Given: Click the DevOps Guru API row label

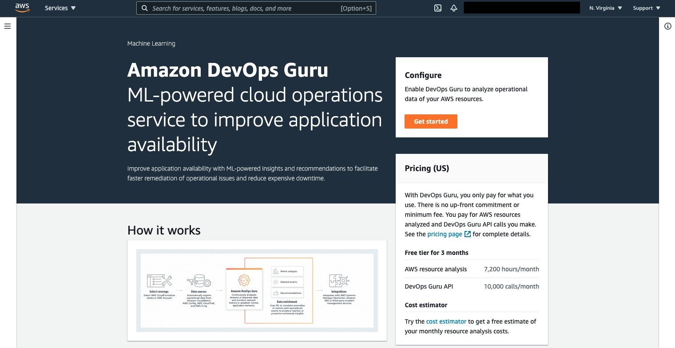Looking at the screenshot, I should coord(429,286).
